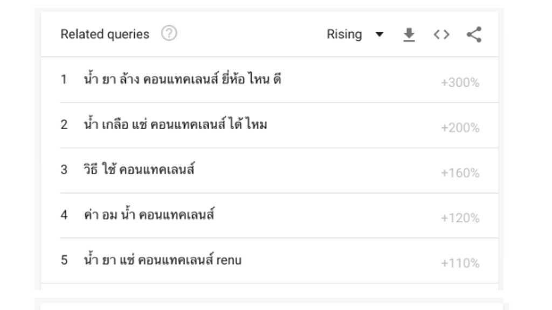Click the +110% rising value
The height and width of the screenshot is (310, 552).
460,263
